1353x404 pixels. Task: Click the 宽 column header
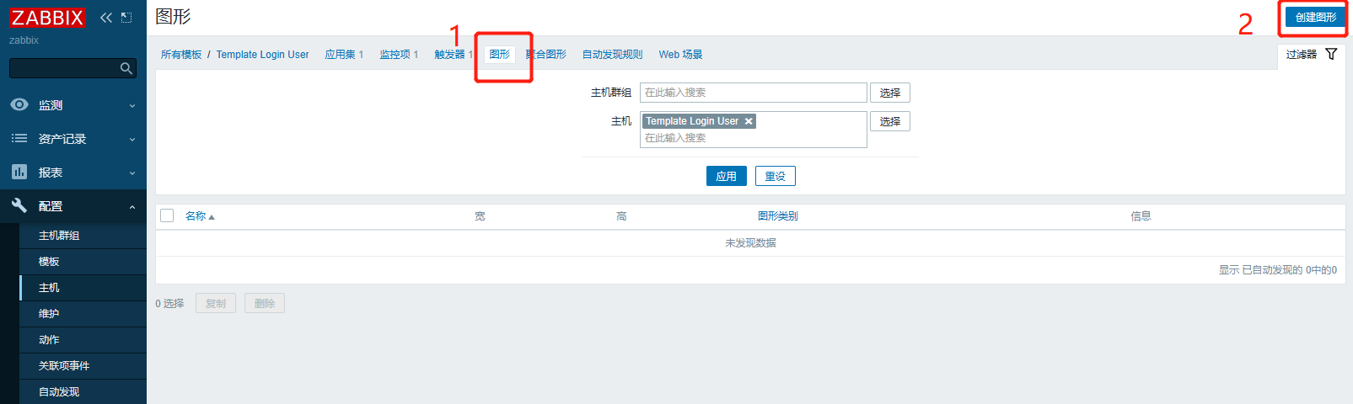480,216
